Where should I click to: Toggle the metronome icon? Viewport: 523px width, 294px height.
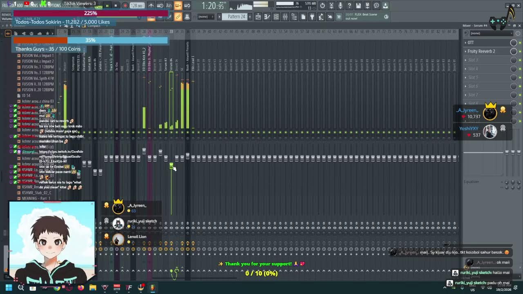tap(152, 6)
